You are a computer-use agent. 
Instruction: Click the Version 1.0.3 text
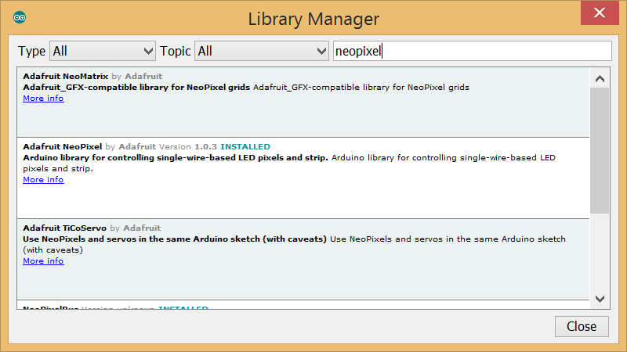coord(188,146)
